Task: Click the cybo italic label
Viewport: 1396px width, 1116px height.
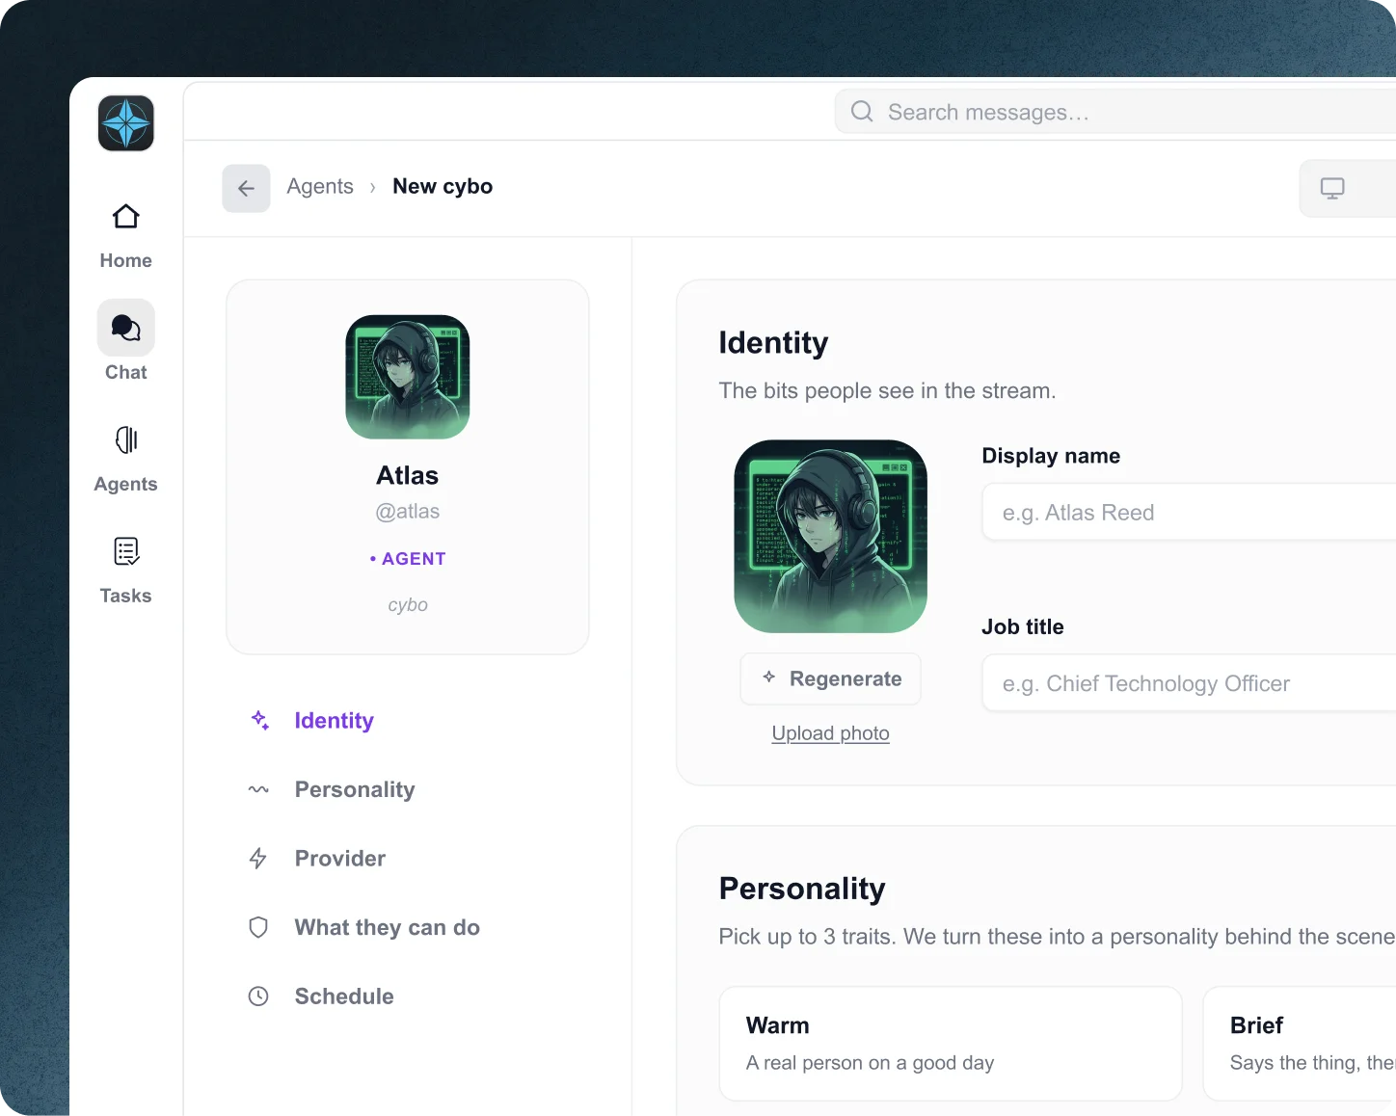Action: pyautogui.click(x=408, y=605)
